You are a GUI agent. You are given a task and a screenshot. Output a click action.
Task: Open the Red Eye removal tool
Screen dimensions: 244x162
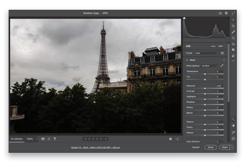[x=233, y=44]
